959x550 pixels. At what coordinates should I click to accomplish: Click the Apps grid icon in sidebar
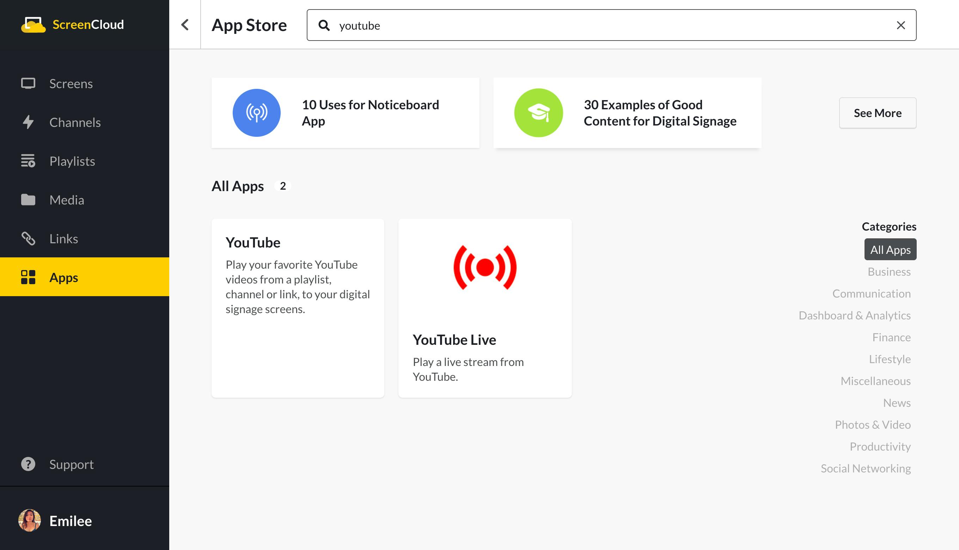[28, 277]
